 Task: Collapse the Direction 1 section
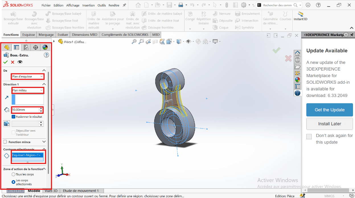44,84
